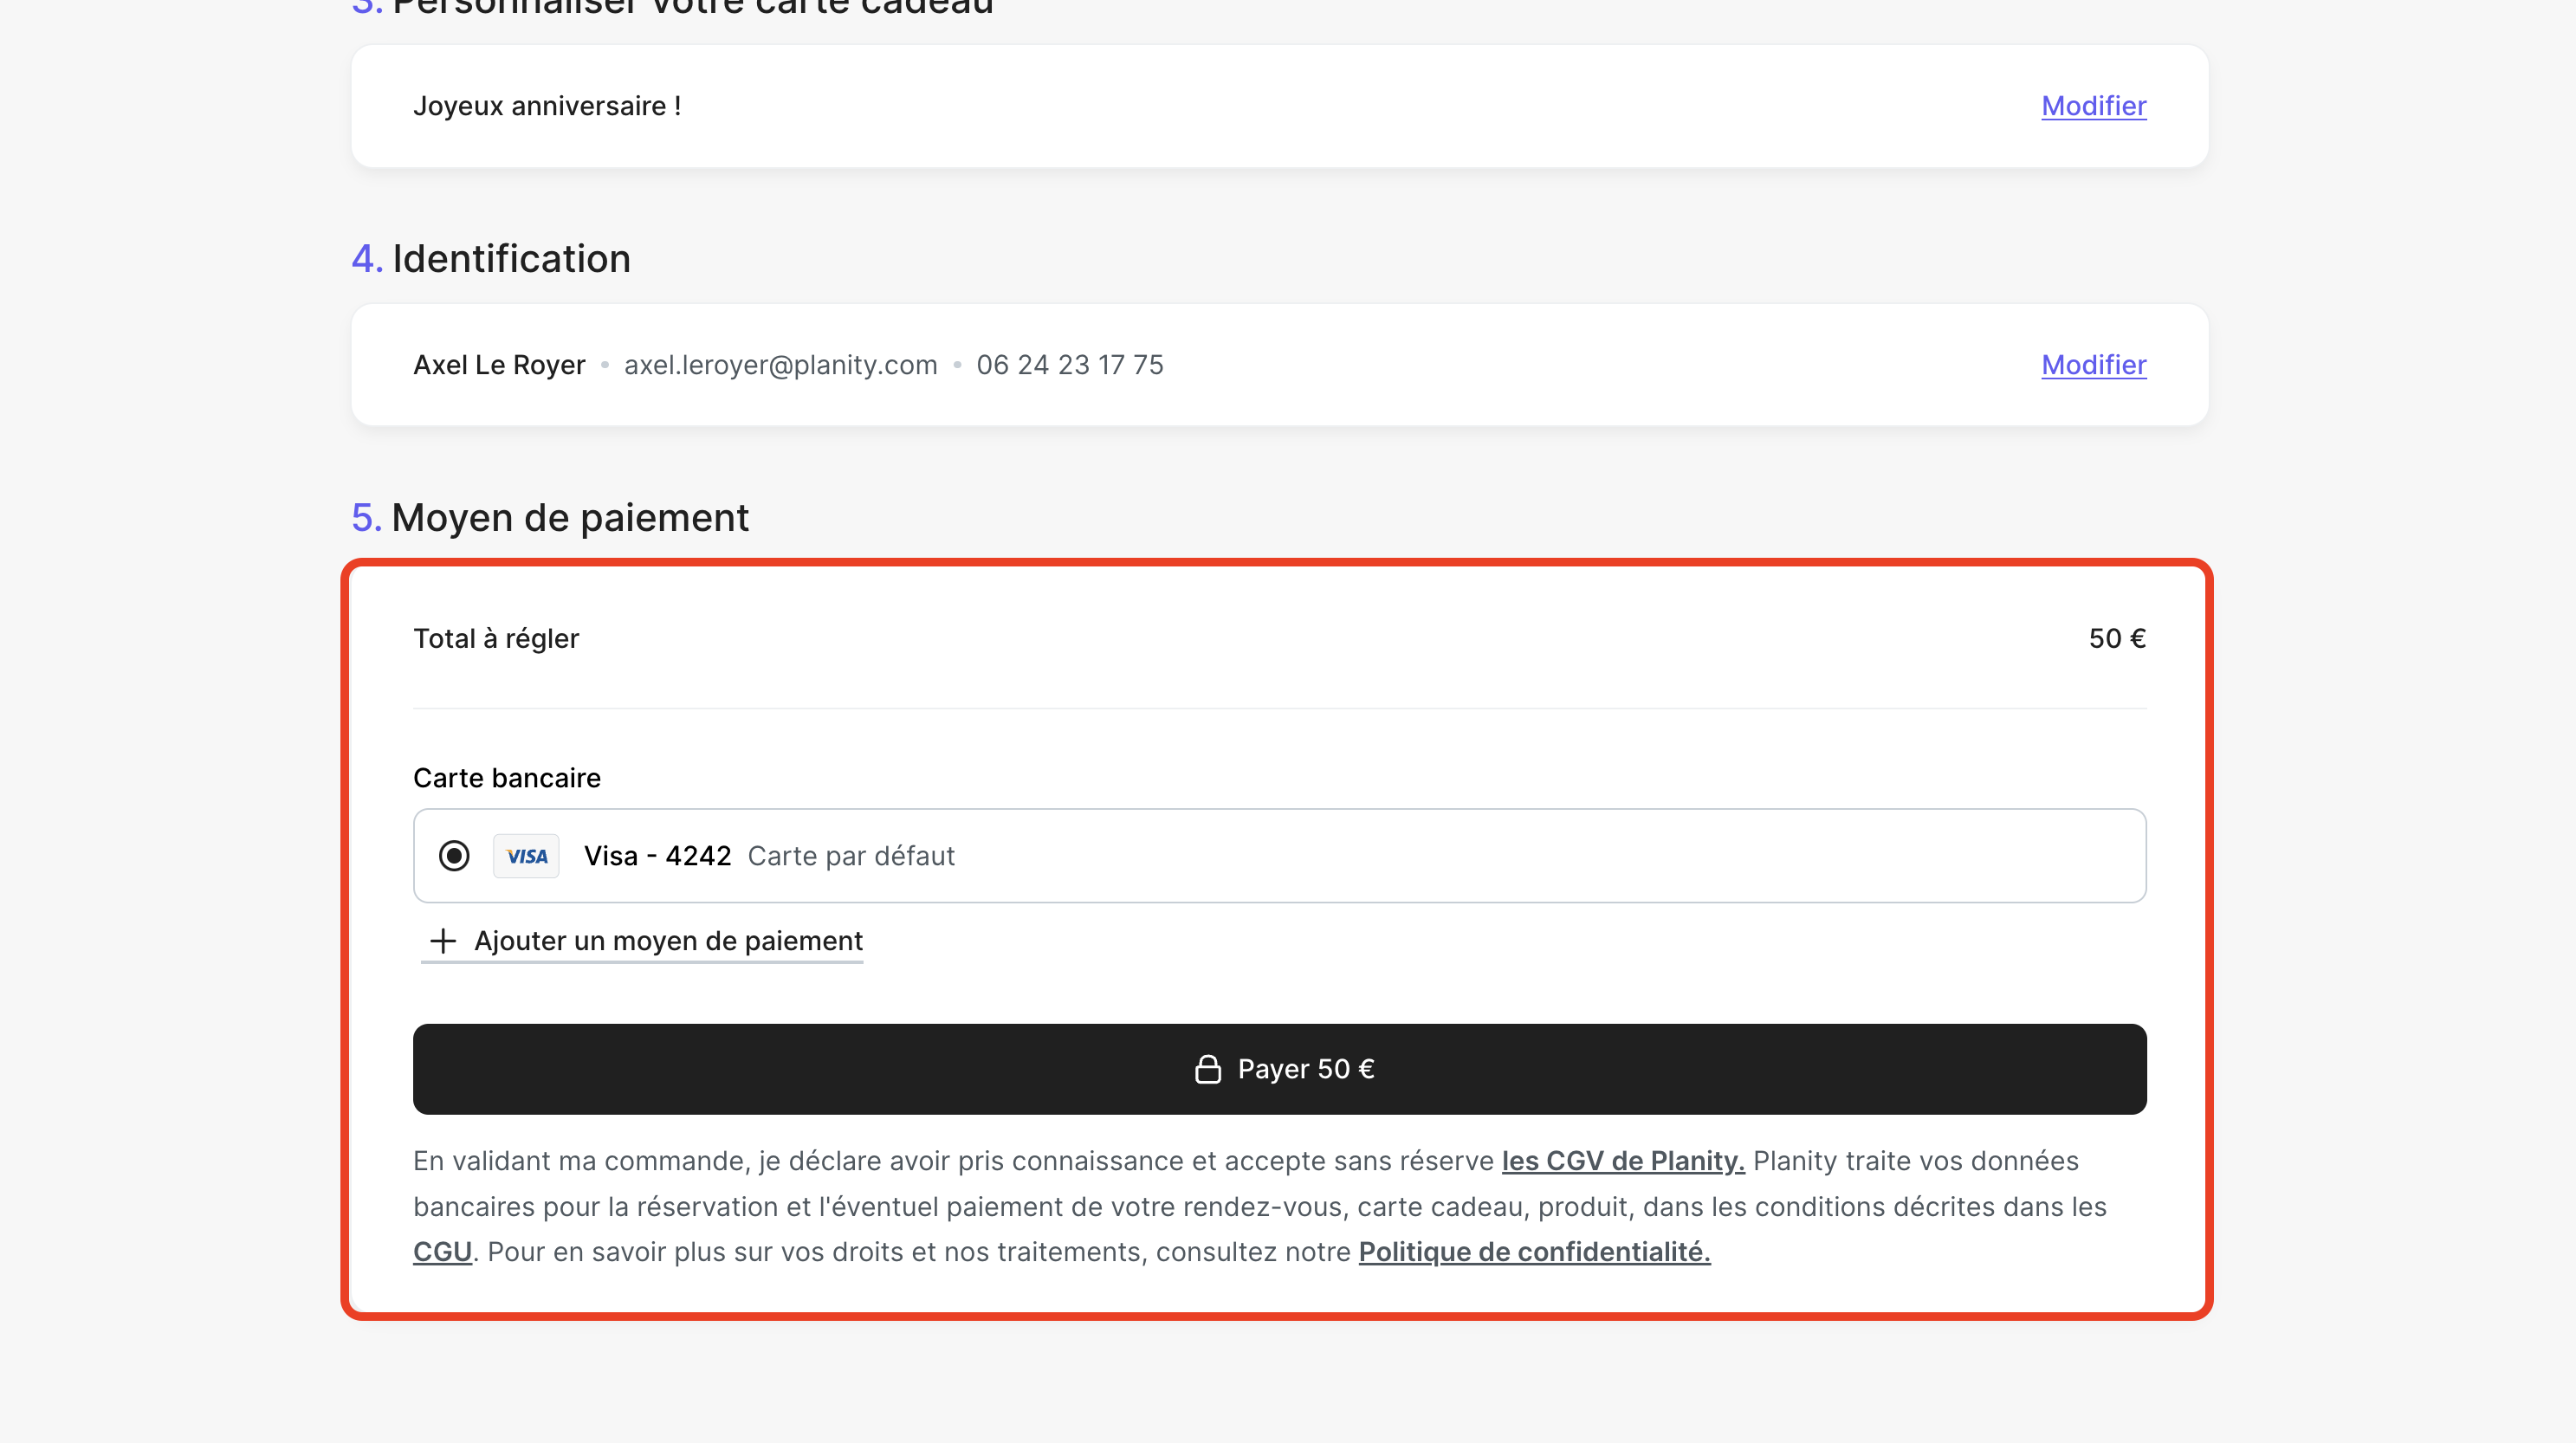Modify the Joyeux anniversaire message

pos(2093,106)
